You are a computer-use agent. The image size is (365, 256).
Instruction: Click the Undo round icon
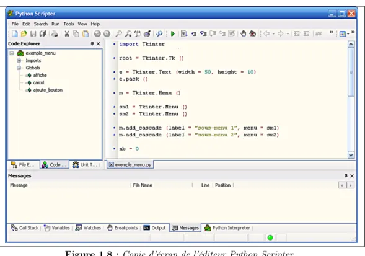pos(97,33)
